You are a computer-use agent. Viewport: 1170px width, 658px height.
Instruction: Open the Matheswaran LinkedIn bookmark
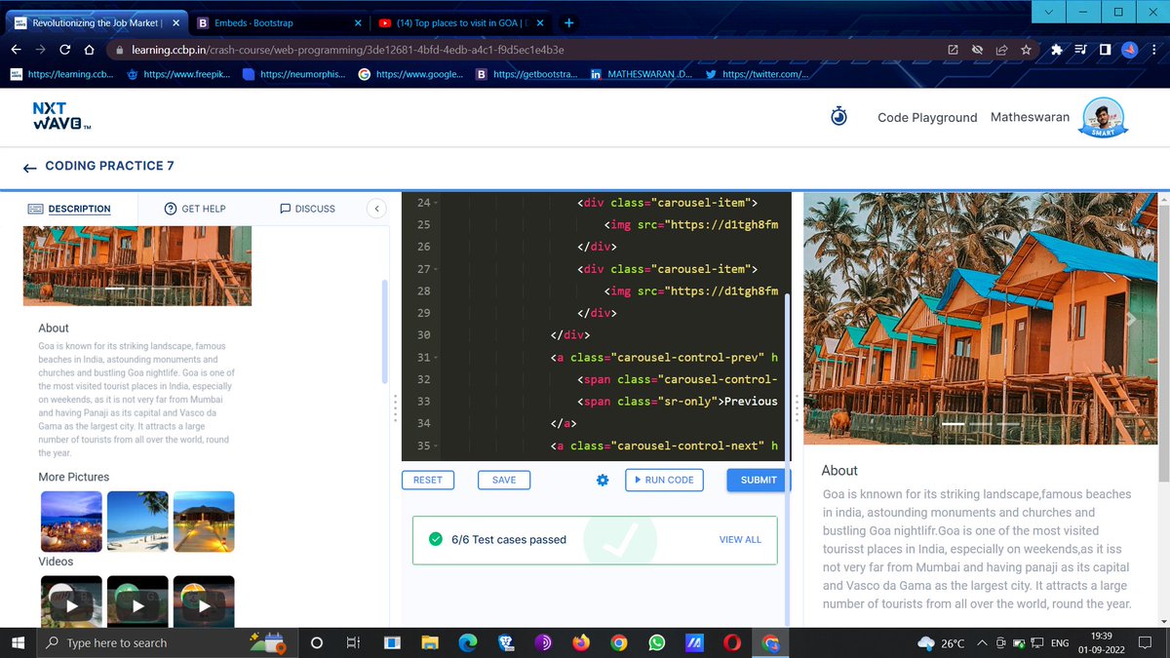642,74
